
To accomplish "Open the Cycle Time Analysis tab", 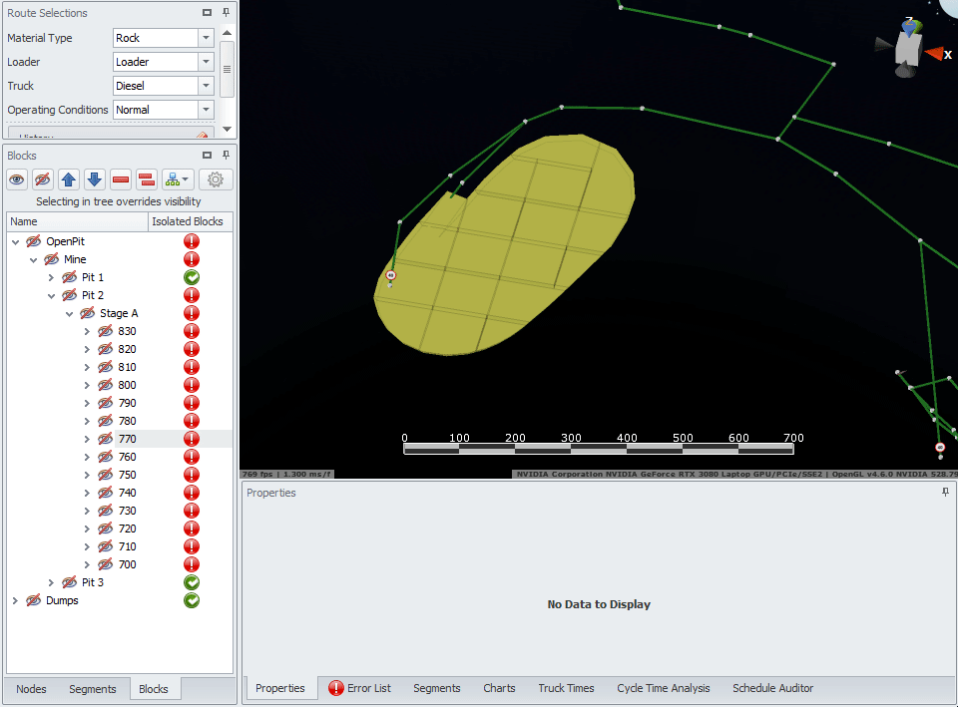I will tap(663, 688).
